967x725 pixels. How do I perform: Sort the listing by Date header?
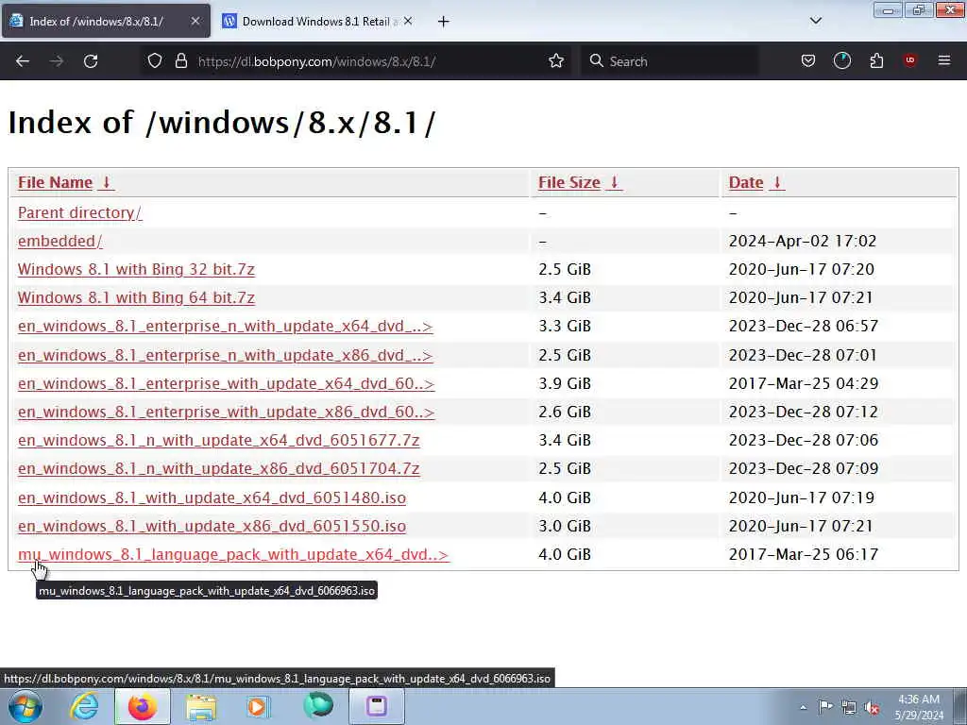746,182
